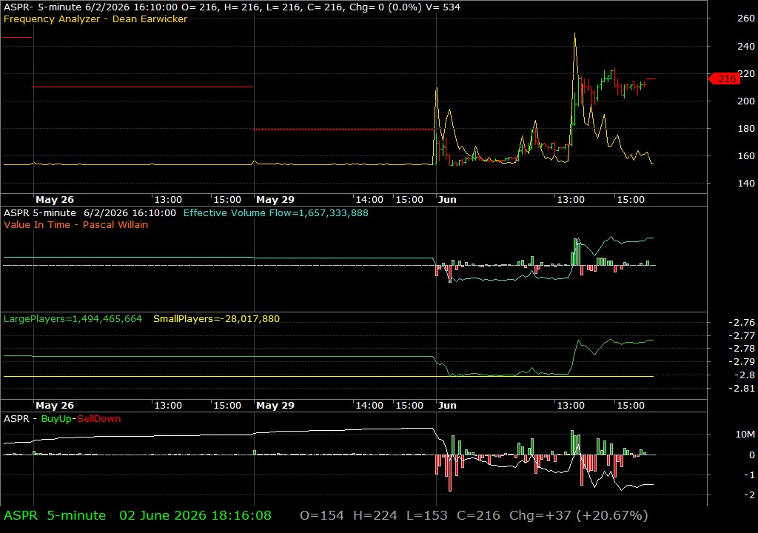Viewport: 758px width, 533px height.
Task: Click 'H=224' in the status bar
Action: click(x=375, y=515)
